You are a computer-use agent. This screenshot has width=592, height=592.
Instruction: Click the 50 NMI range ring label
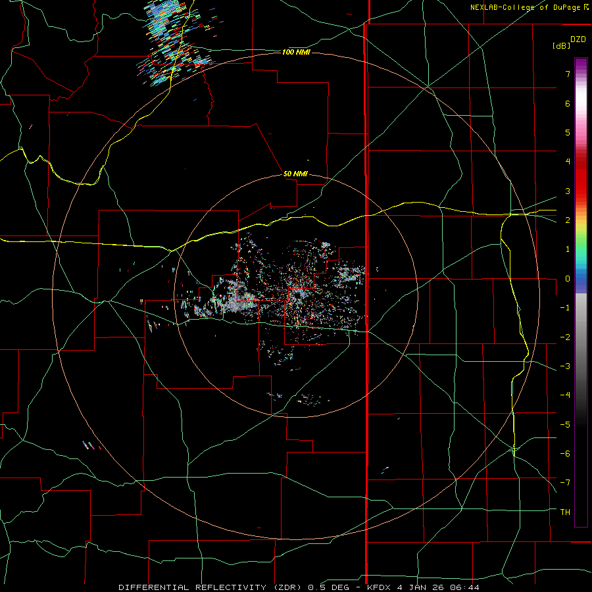295,174
